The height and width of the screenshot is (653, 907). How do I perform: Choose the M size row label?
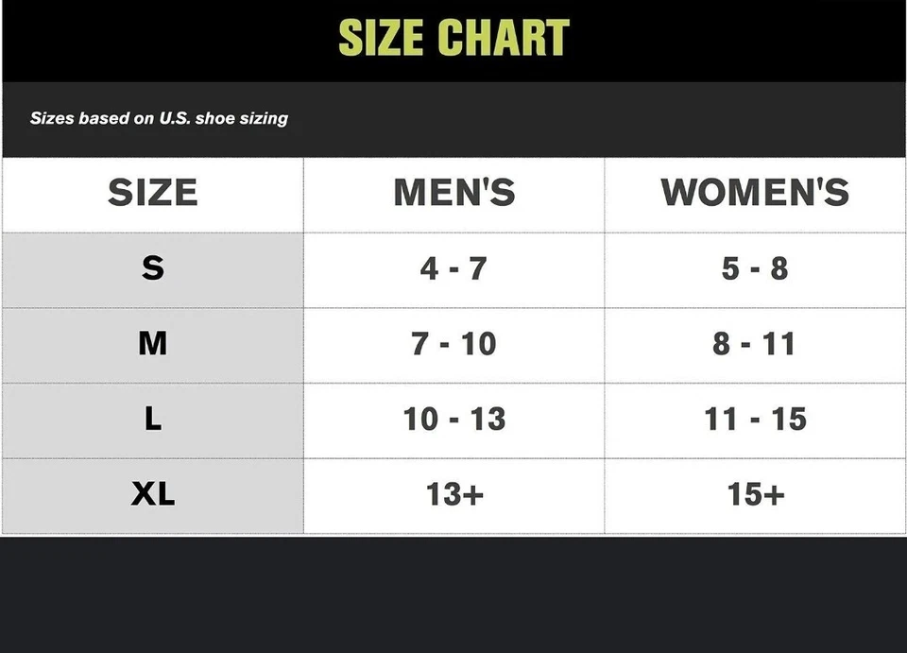click(x=152, y=344)
